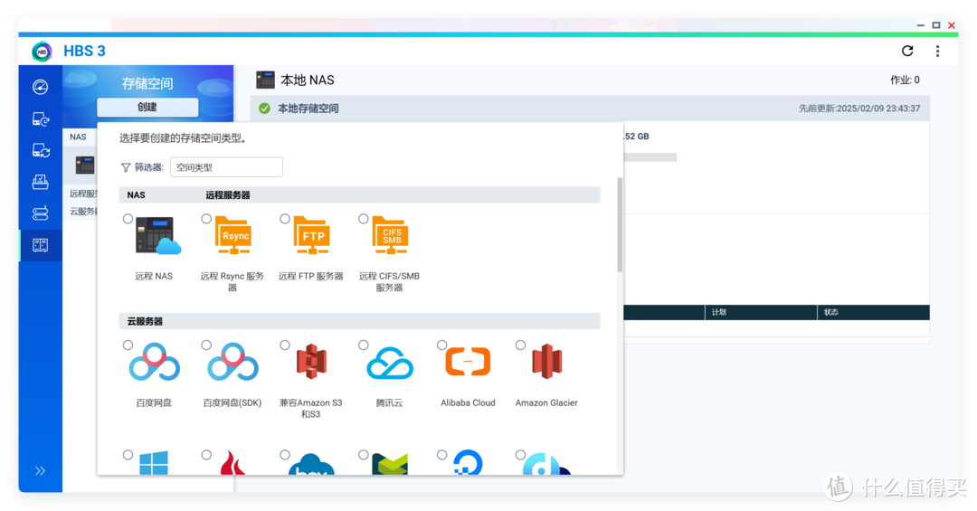Click the Alibaba Cloud icon
Viewport: 977px width, 511px height.
(x=468, y=364)
